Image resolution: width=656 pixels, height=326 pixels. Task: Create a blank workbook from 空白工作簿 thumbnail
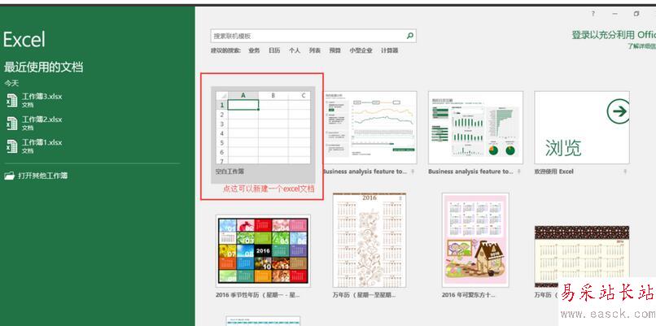(x=263, y=128)
